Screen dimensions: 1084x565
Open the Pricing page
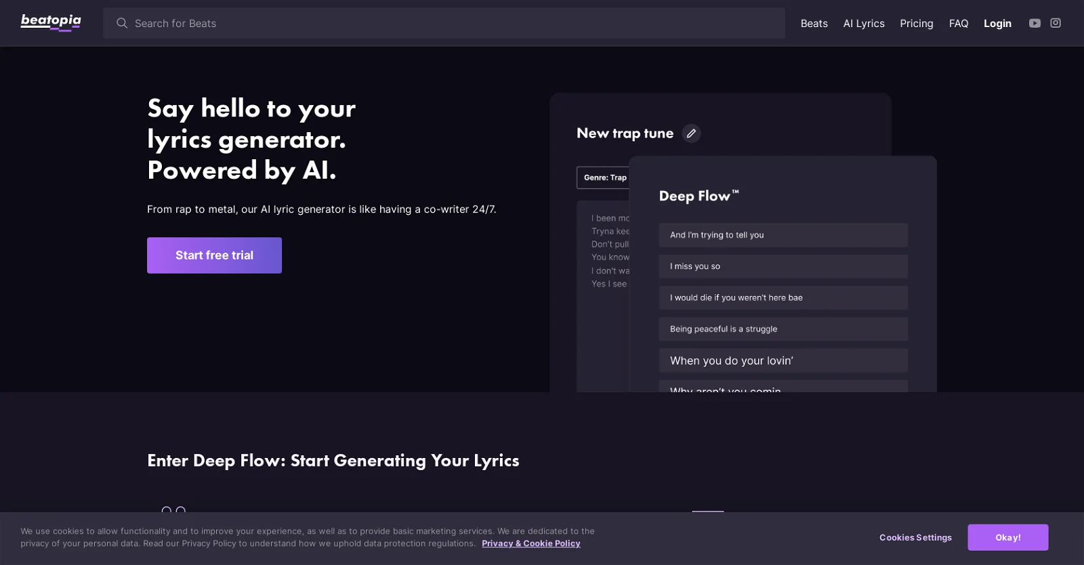point(916,24)
